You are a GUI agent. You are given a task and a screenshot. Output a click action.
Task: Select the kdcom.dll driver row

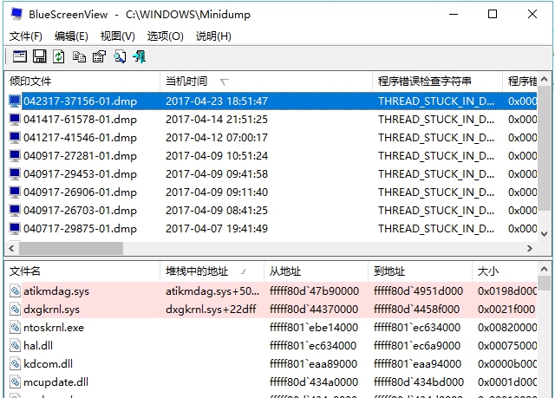click(271, 363)
